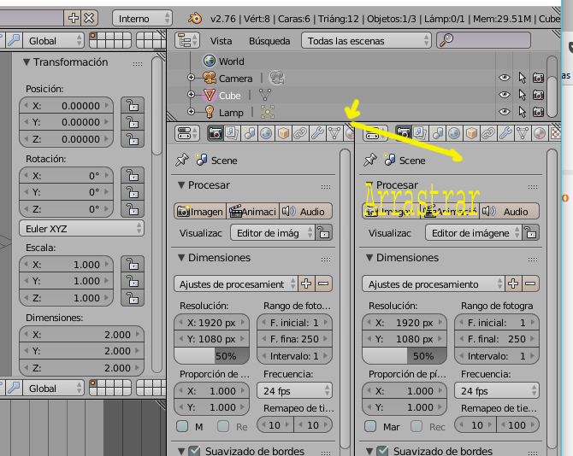Select World entry in the outliner
The width and height of the screenshot is (573, 456).
coord(231,61)
